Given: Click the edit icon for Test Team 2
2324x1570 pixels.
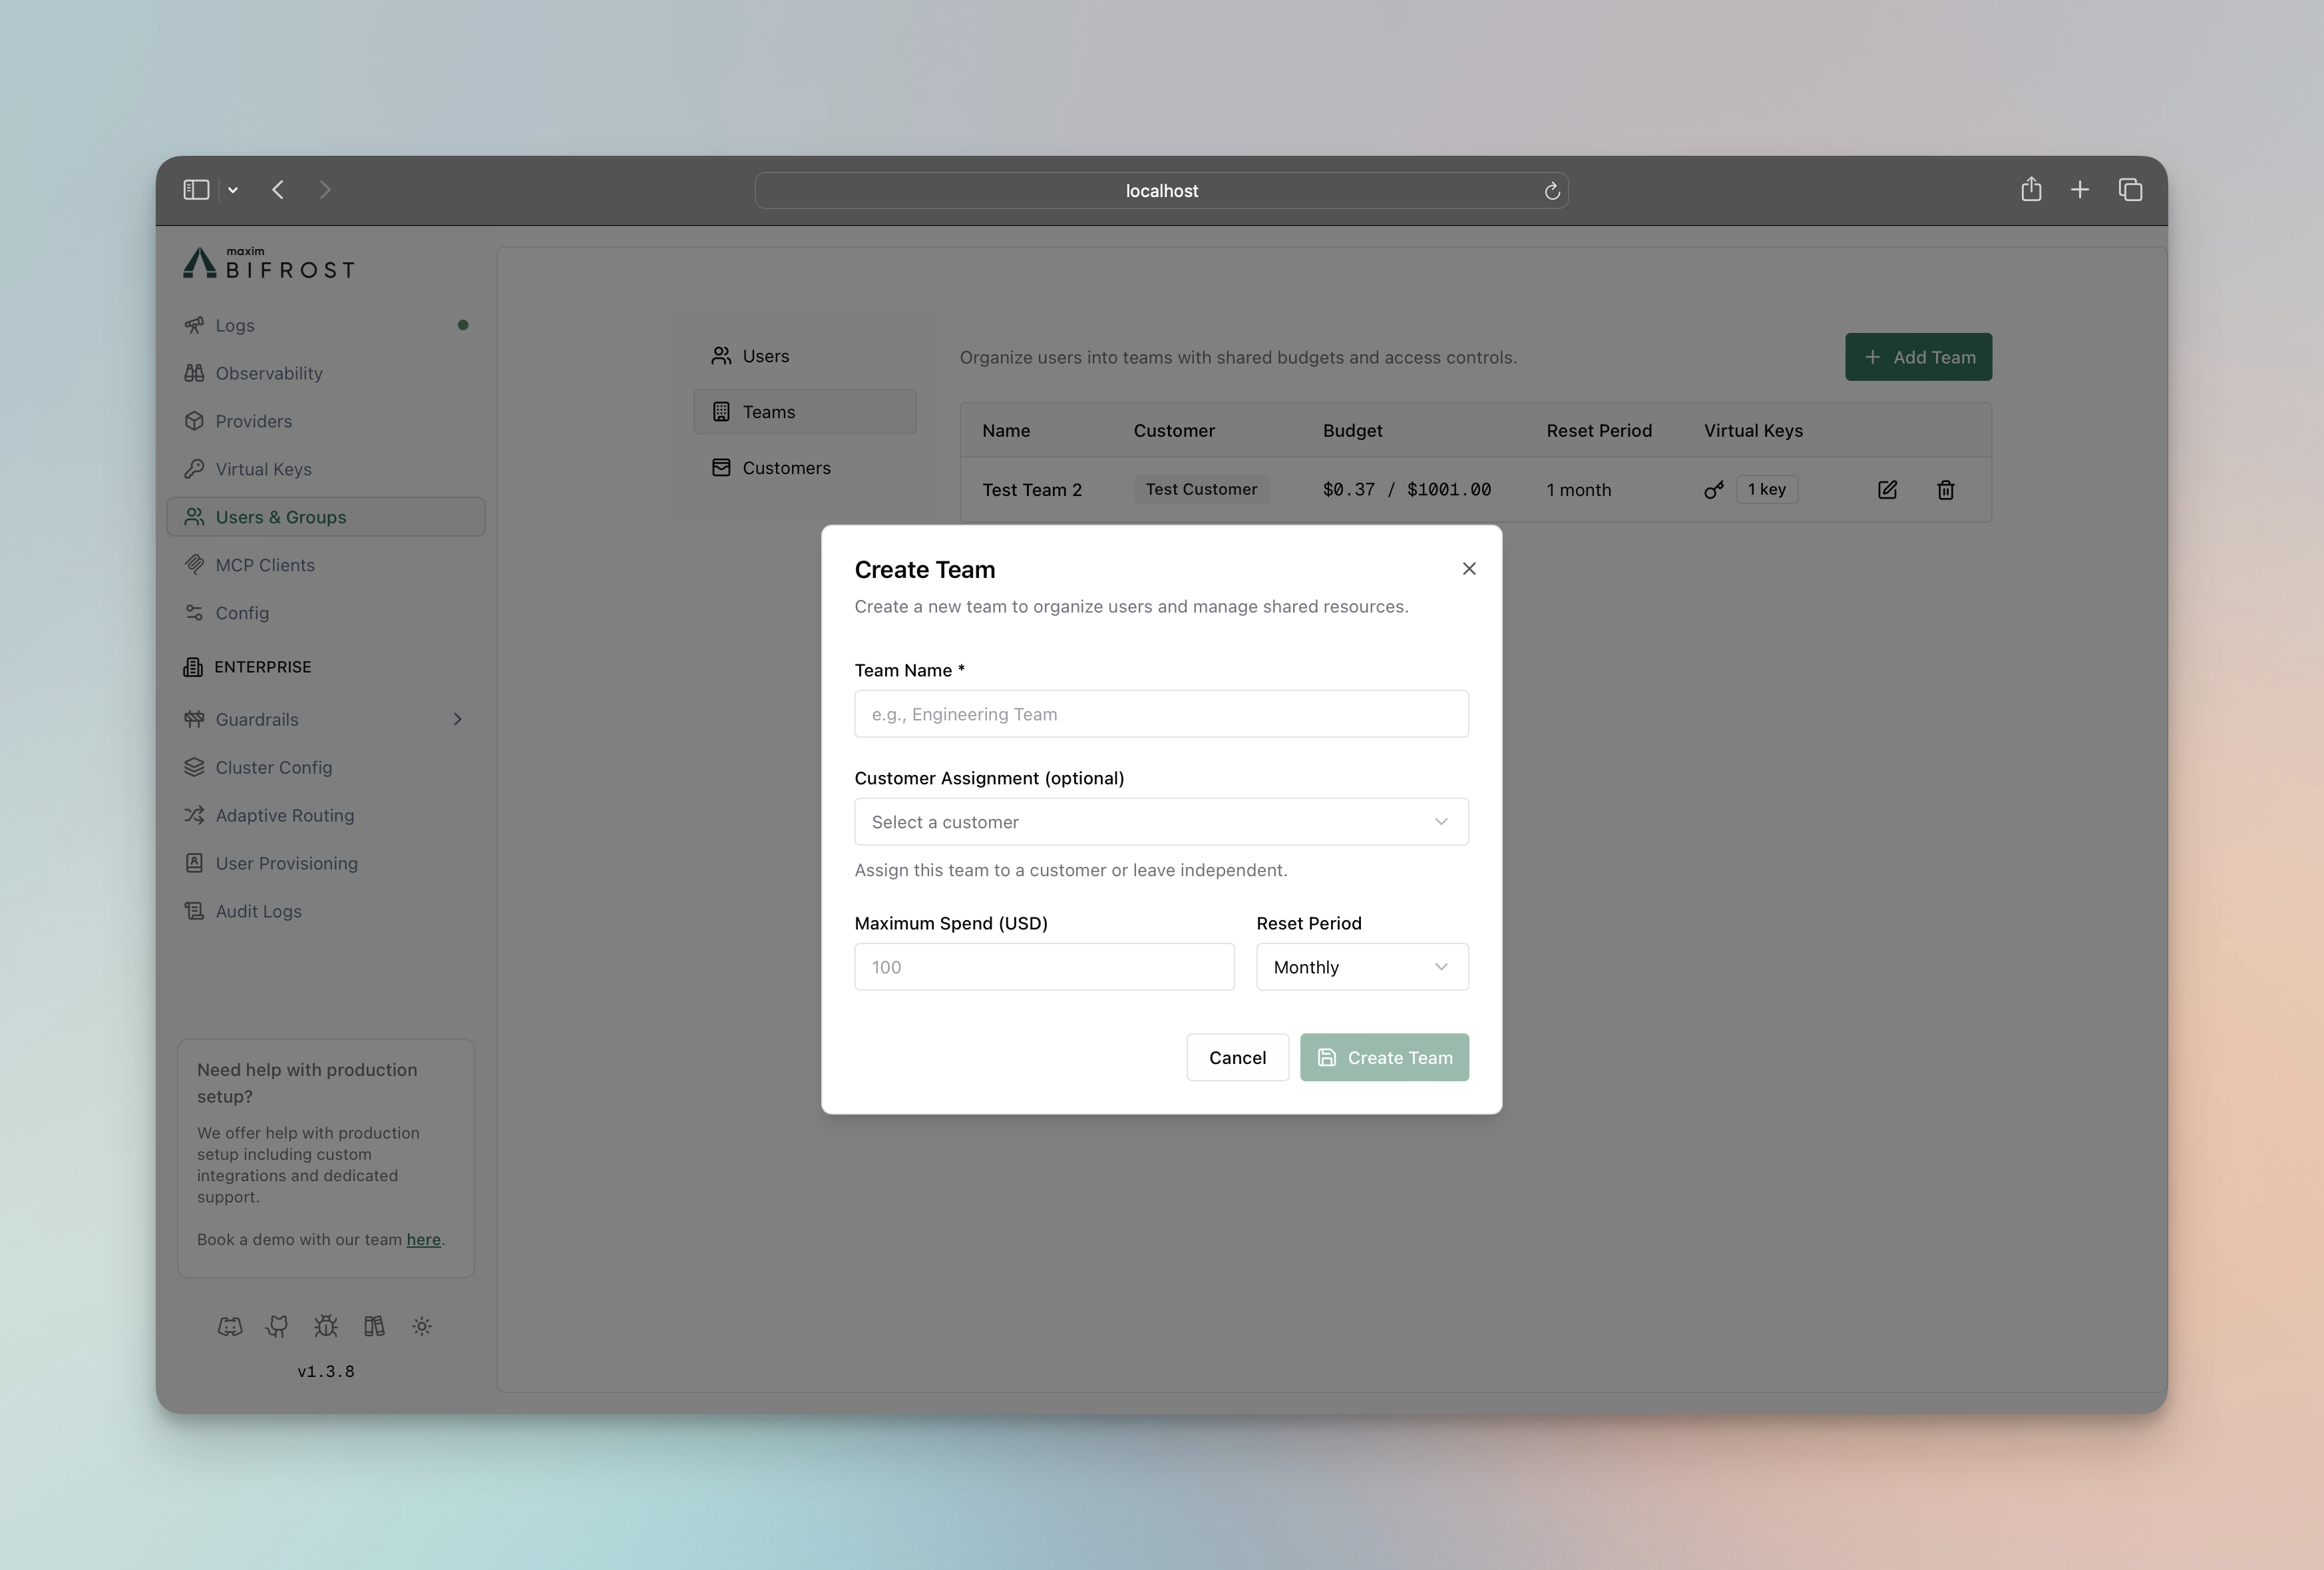Looking at the screenshot, I should tap(1887, 489).
